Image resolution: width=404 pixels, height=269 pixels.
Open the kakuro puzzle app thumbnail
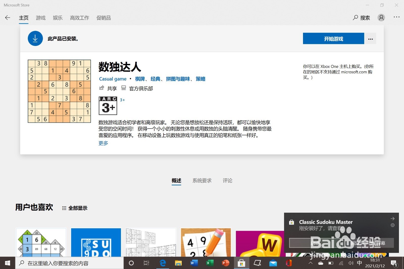[41, 242]
